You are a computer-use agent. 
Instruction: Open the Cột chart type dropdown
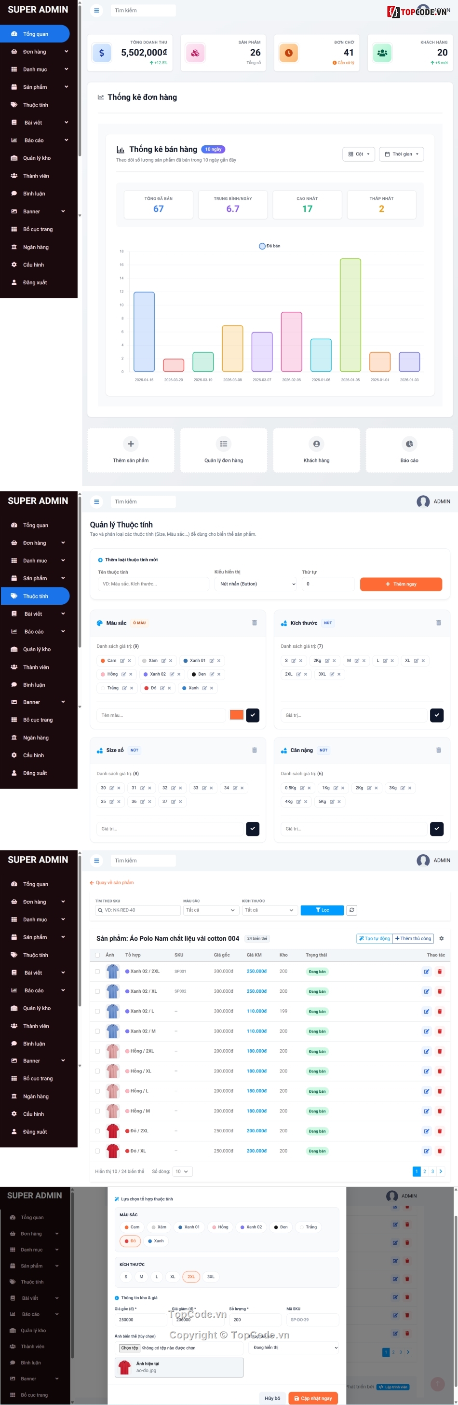[x=359, y=154]
